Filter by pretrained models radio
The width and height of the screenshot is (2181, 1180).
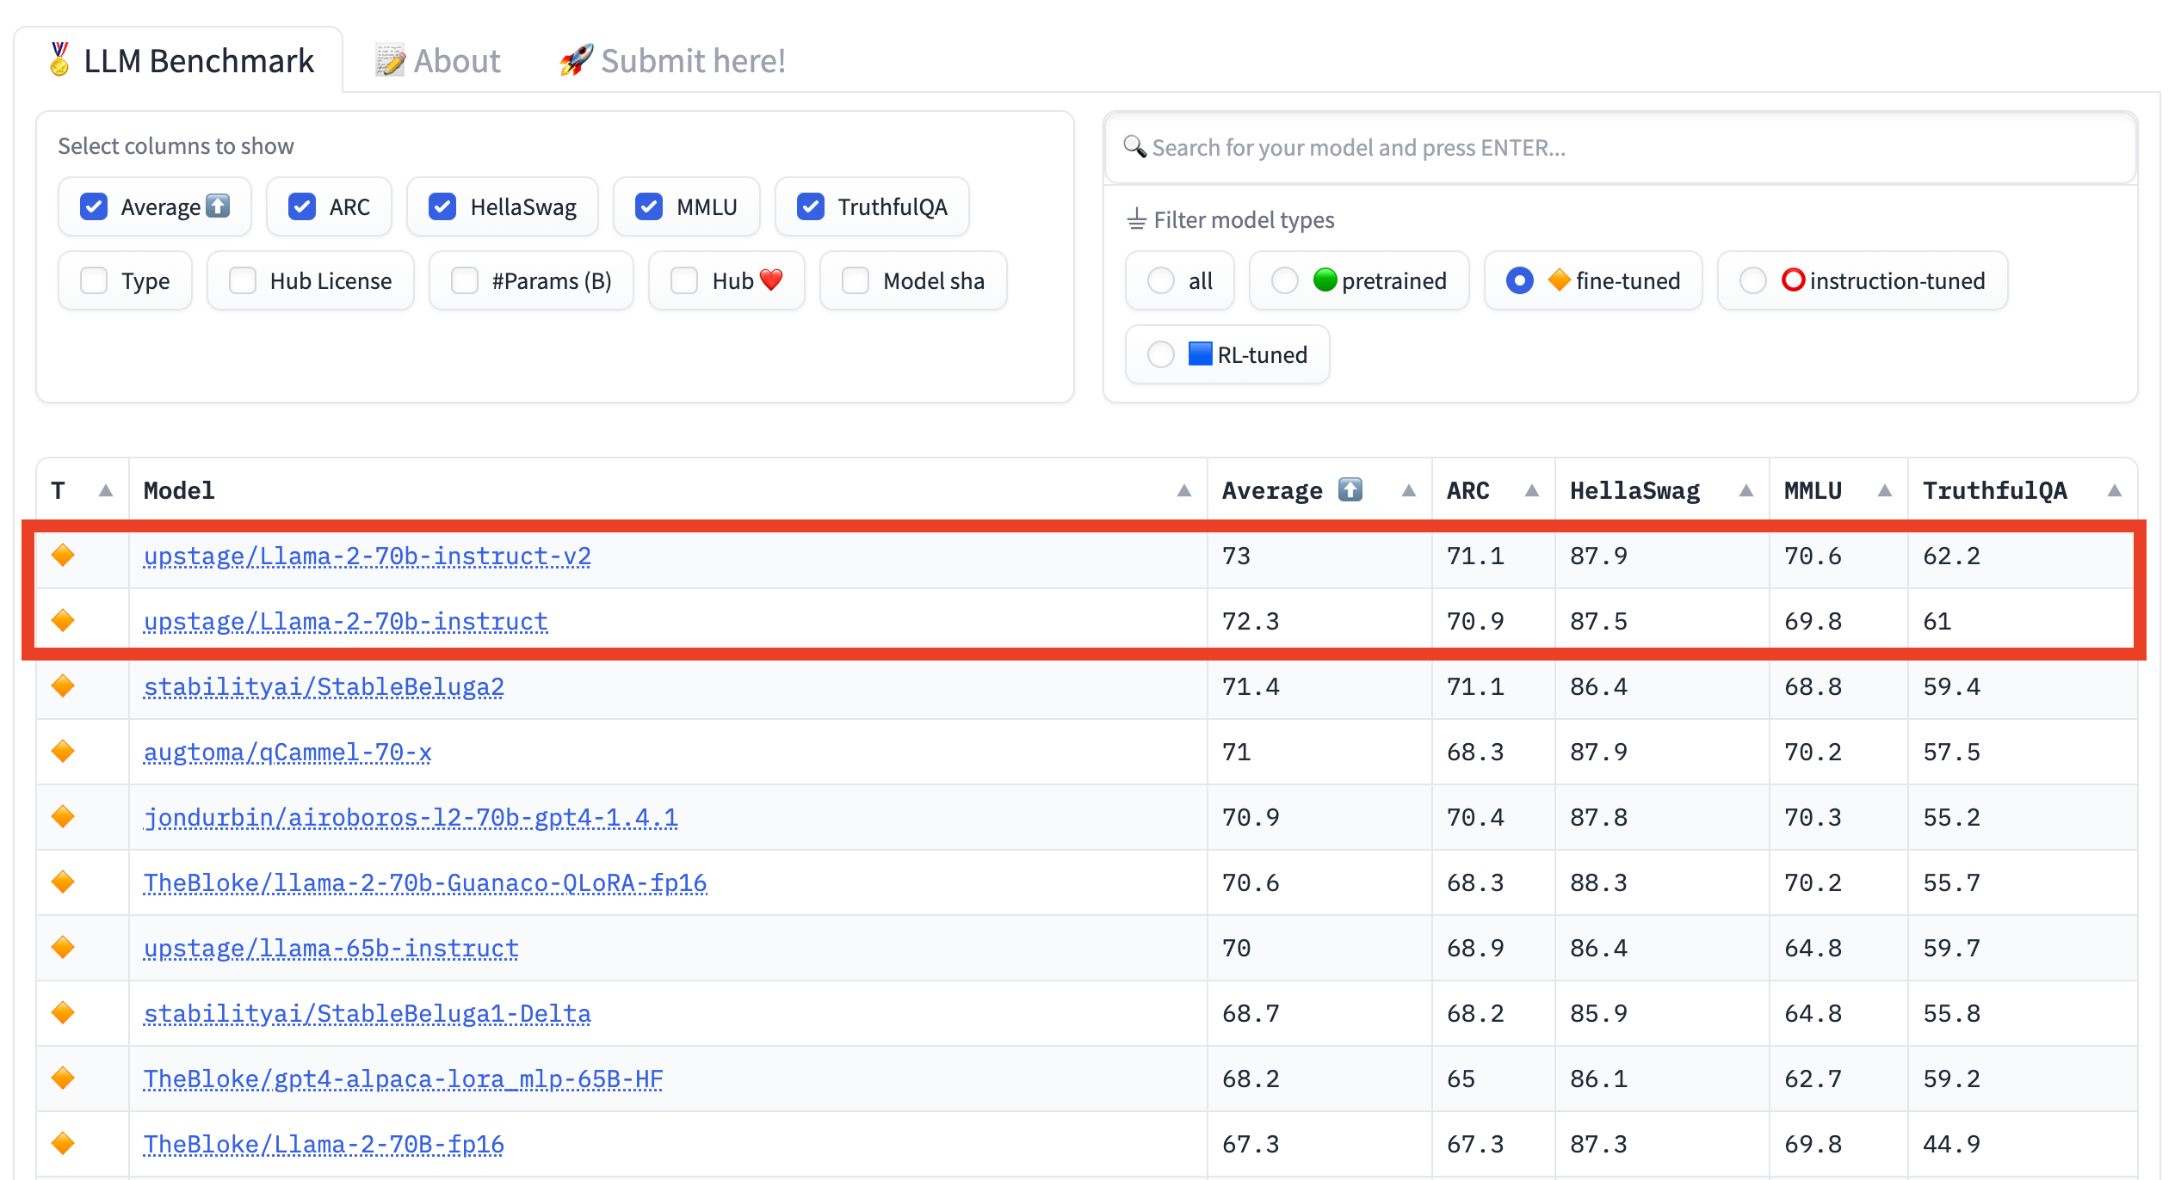[x=1285, y=280]
